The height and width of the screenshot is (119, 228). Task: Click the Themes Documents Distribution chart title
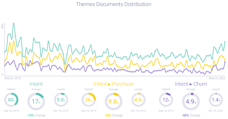tap(113, 4)
